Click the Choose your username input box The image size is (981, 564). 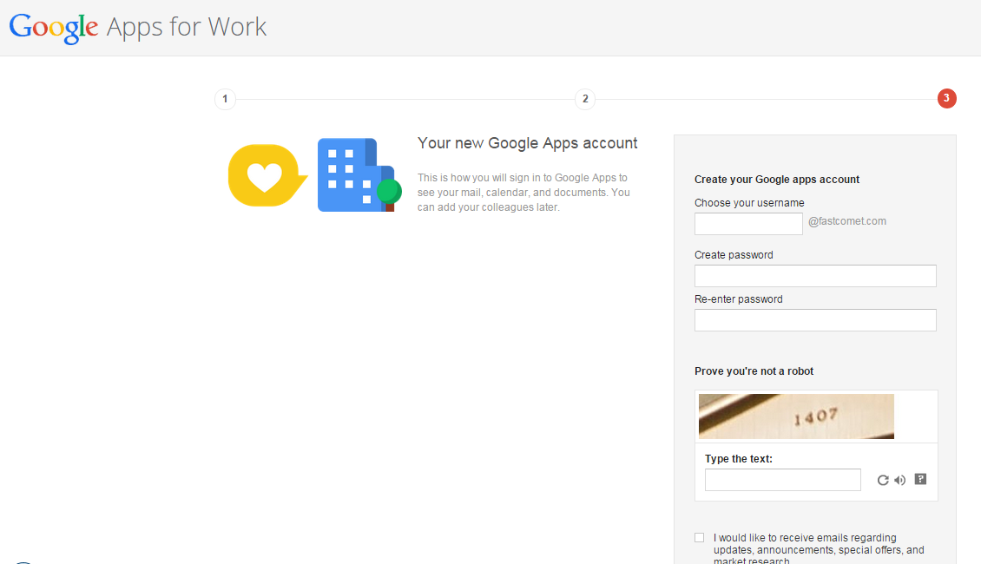pos(747,223)
